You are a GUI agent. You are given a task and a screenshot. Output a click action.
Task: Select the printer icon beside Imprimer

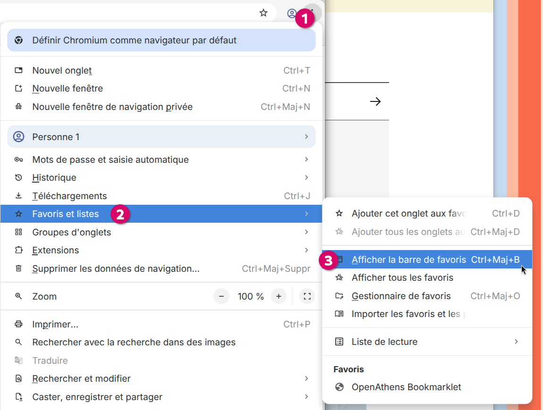click(x=18, y=324)
